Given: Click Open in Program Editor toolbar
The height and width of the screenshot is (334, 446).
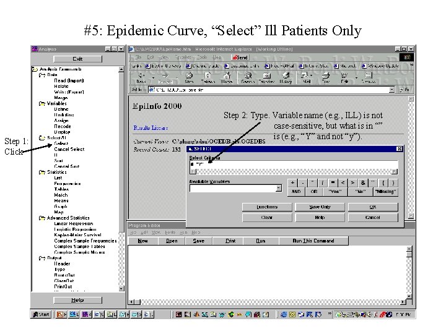Looking at the screenshot, I should [x=172, y=241].
